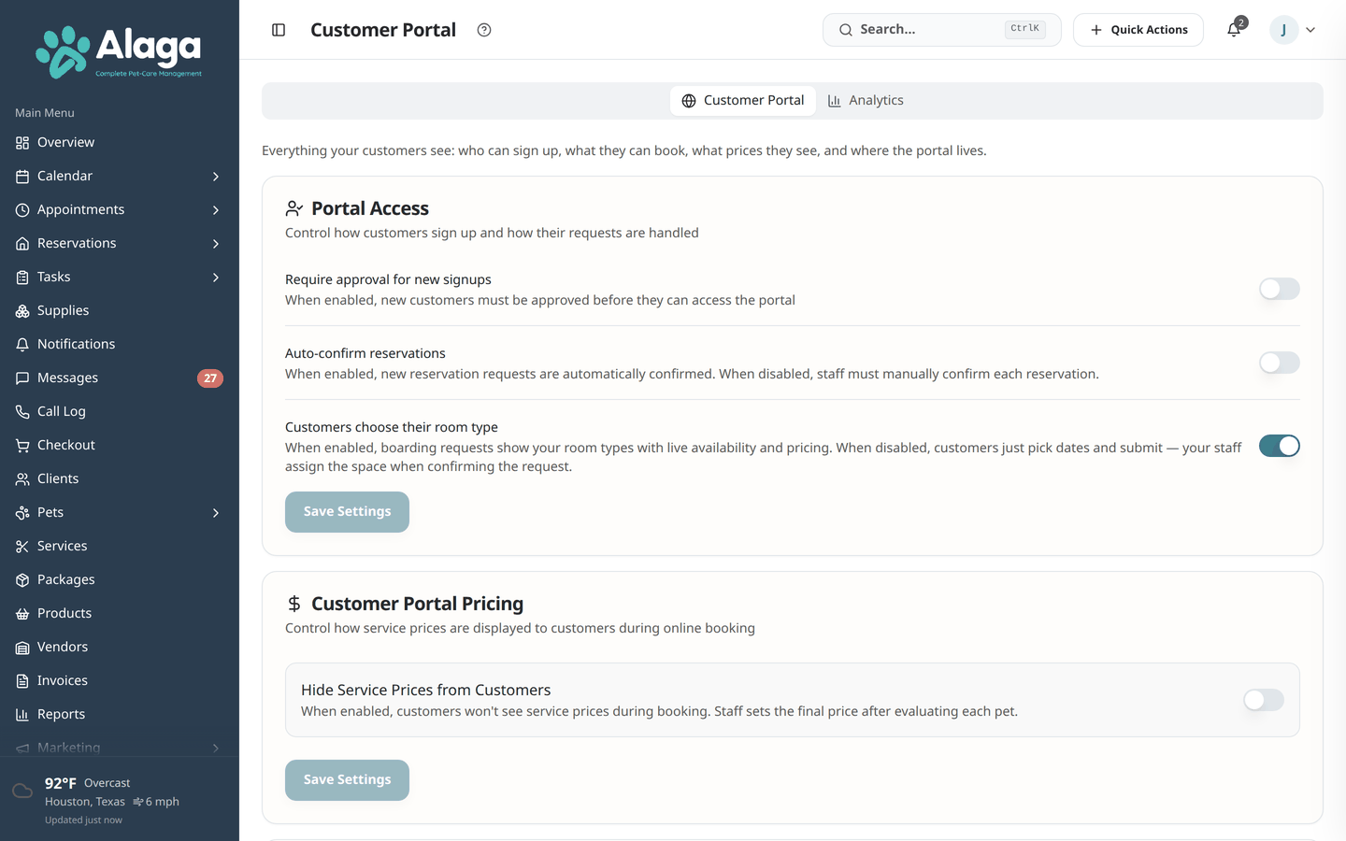Image resolution: width=1346 pixels, height=841 pixels.
Task: Click the Messages speech bubble icon
Action: coord(22,378)
